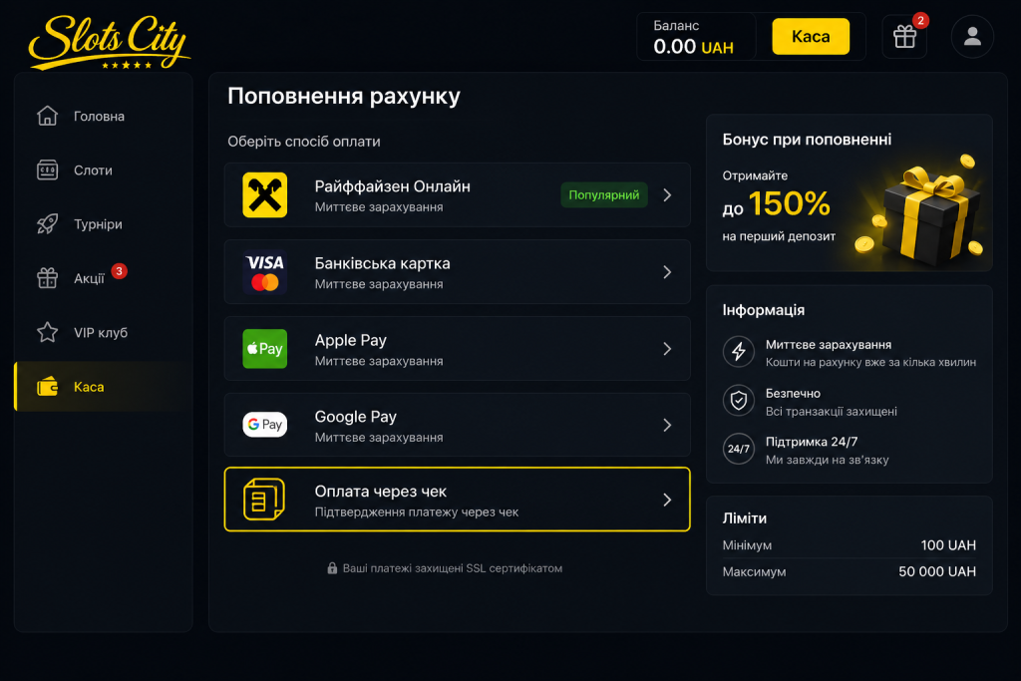Click the Google Pay logo icon
This screenshot has height=681, width=1021.
[265, 425]
